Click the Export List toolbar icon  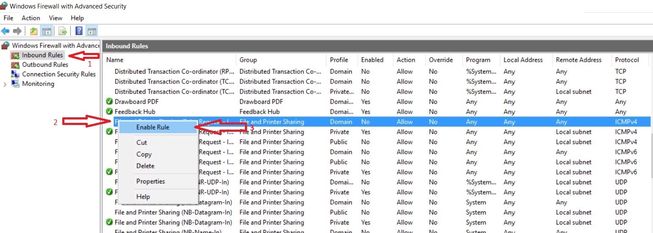[x=63, y=31]
